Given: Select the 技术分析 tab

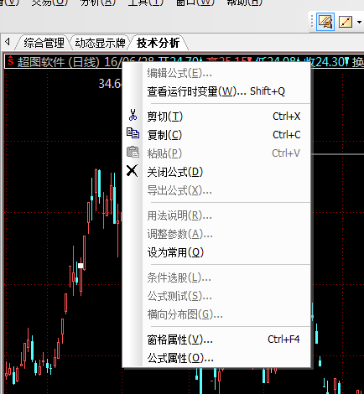Looking at the screenshot, I should pos(158,43).
